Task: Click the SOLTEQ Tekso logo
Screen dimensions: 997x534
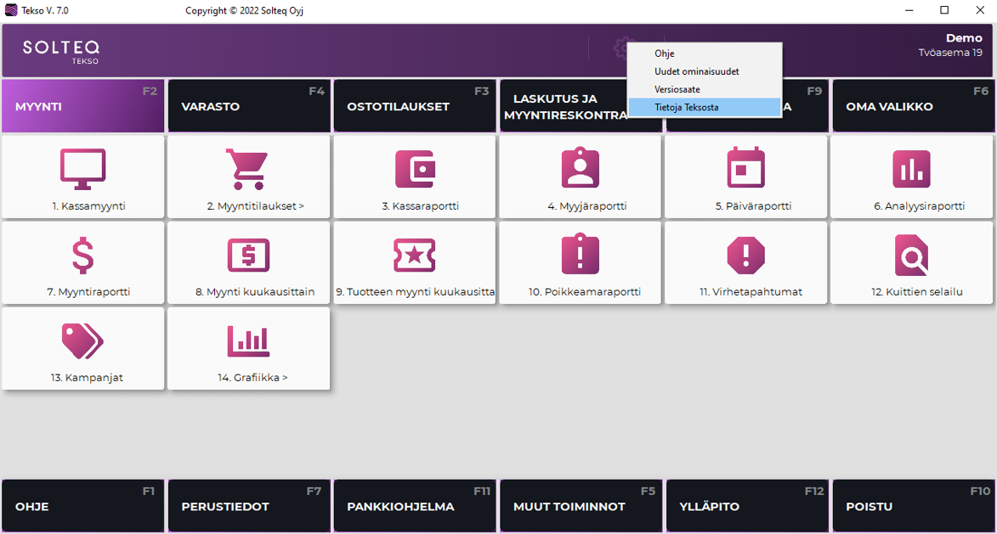Action: pos(60,51)
